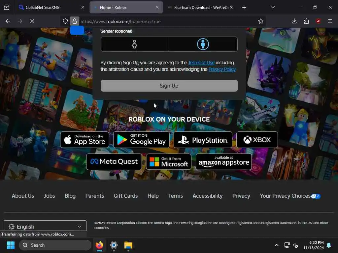The width and height of the screenshot is (338, 253).
Task: Open the network status tray icon
Action: click(x=287, y=245)
